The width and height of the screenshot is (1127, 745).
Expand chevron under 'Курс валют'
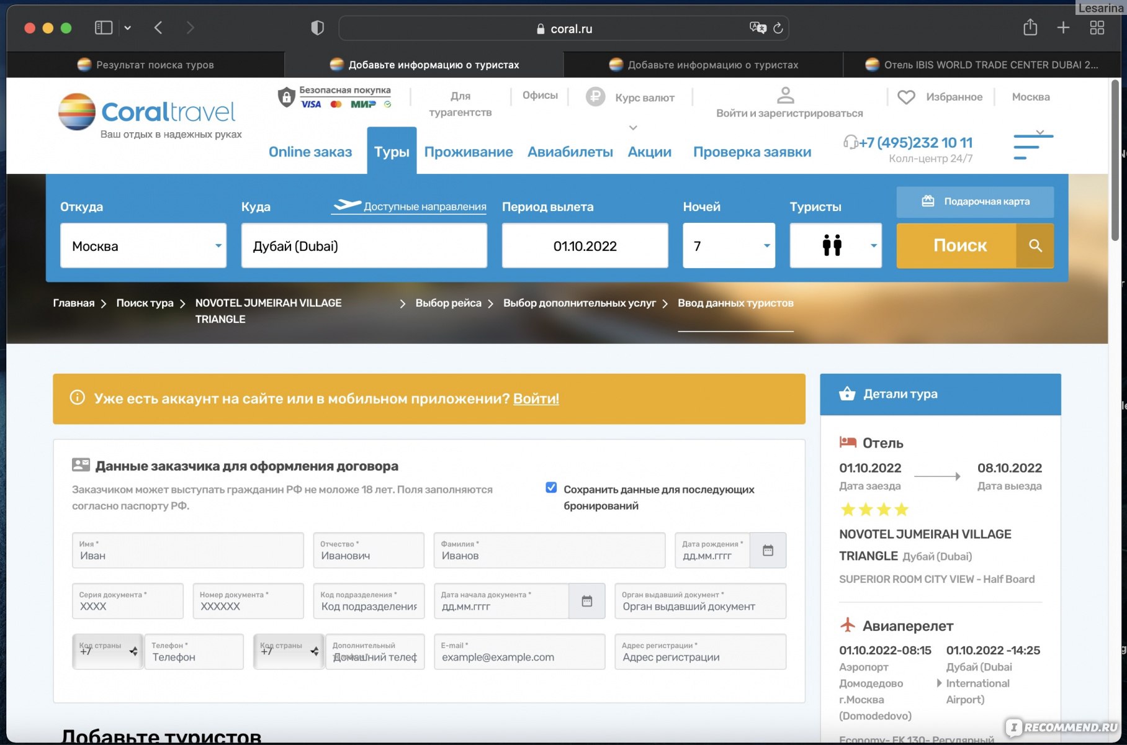(633, 127)
